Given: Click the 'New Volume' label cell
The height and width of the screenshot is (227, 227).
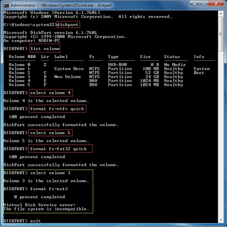Looking at the screenshot, I should (x=67, y=77).
